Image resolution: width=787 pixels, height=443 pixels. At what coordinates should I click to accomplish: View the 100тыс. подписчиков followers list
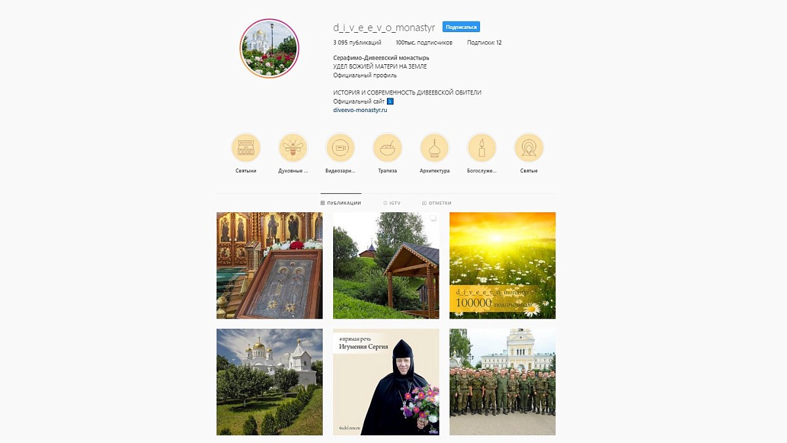coord(424,43)
